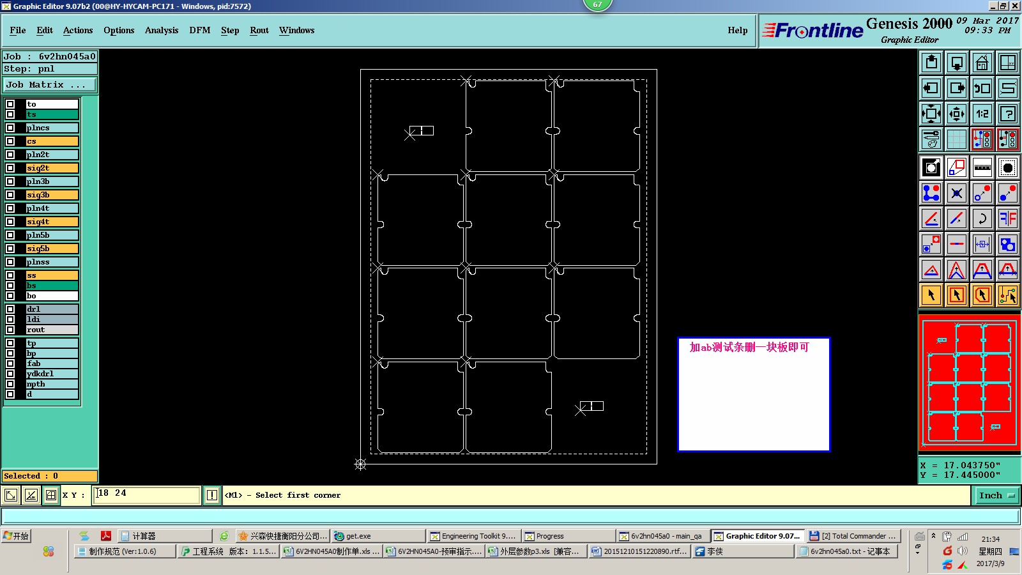Toggle the grid display icon

957,139
